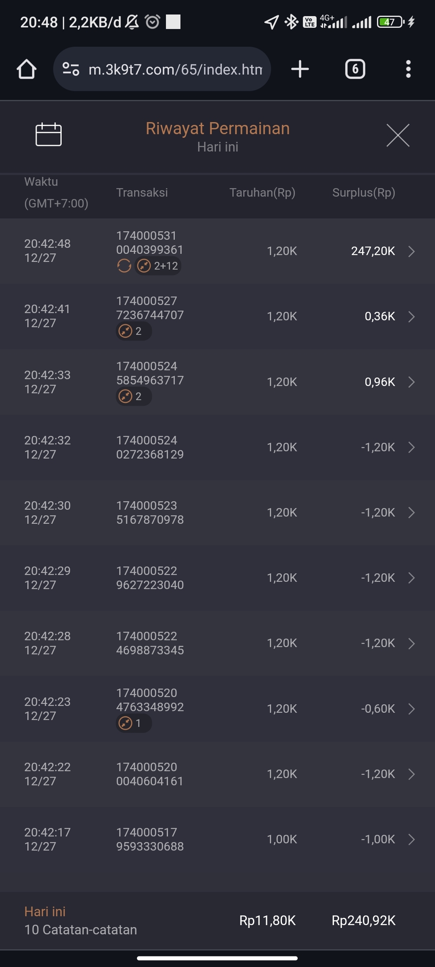Open a new browser tab
435x967 pixels.
coord(300,69)
